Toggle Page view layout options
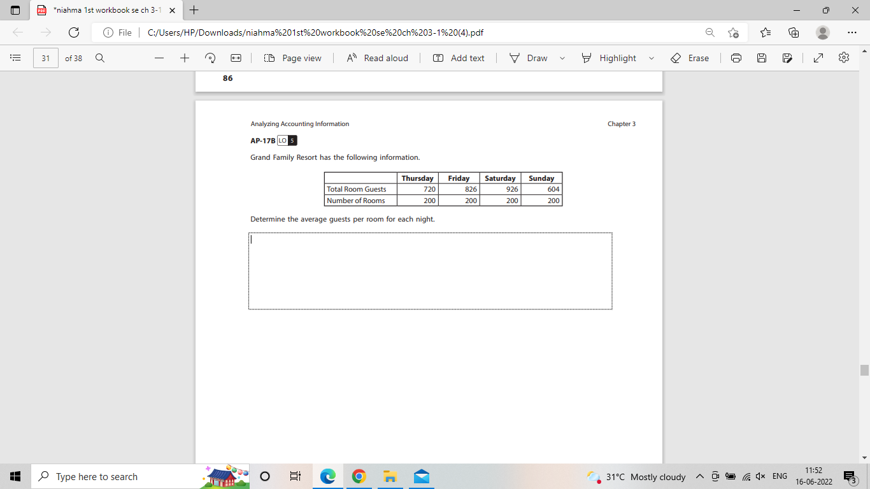The width and height of the screenshot is (870, 489). (x=292, y=58)
